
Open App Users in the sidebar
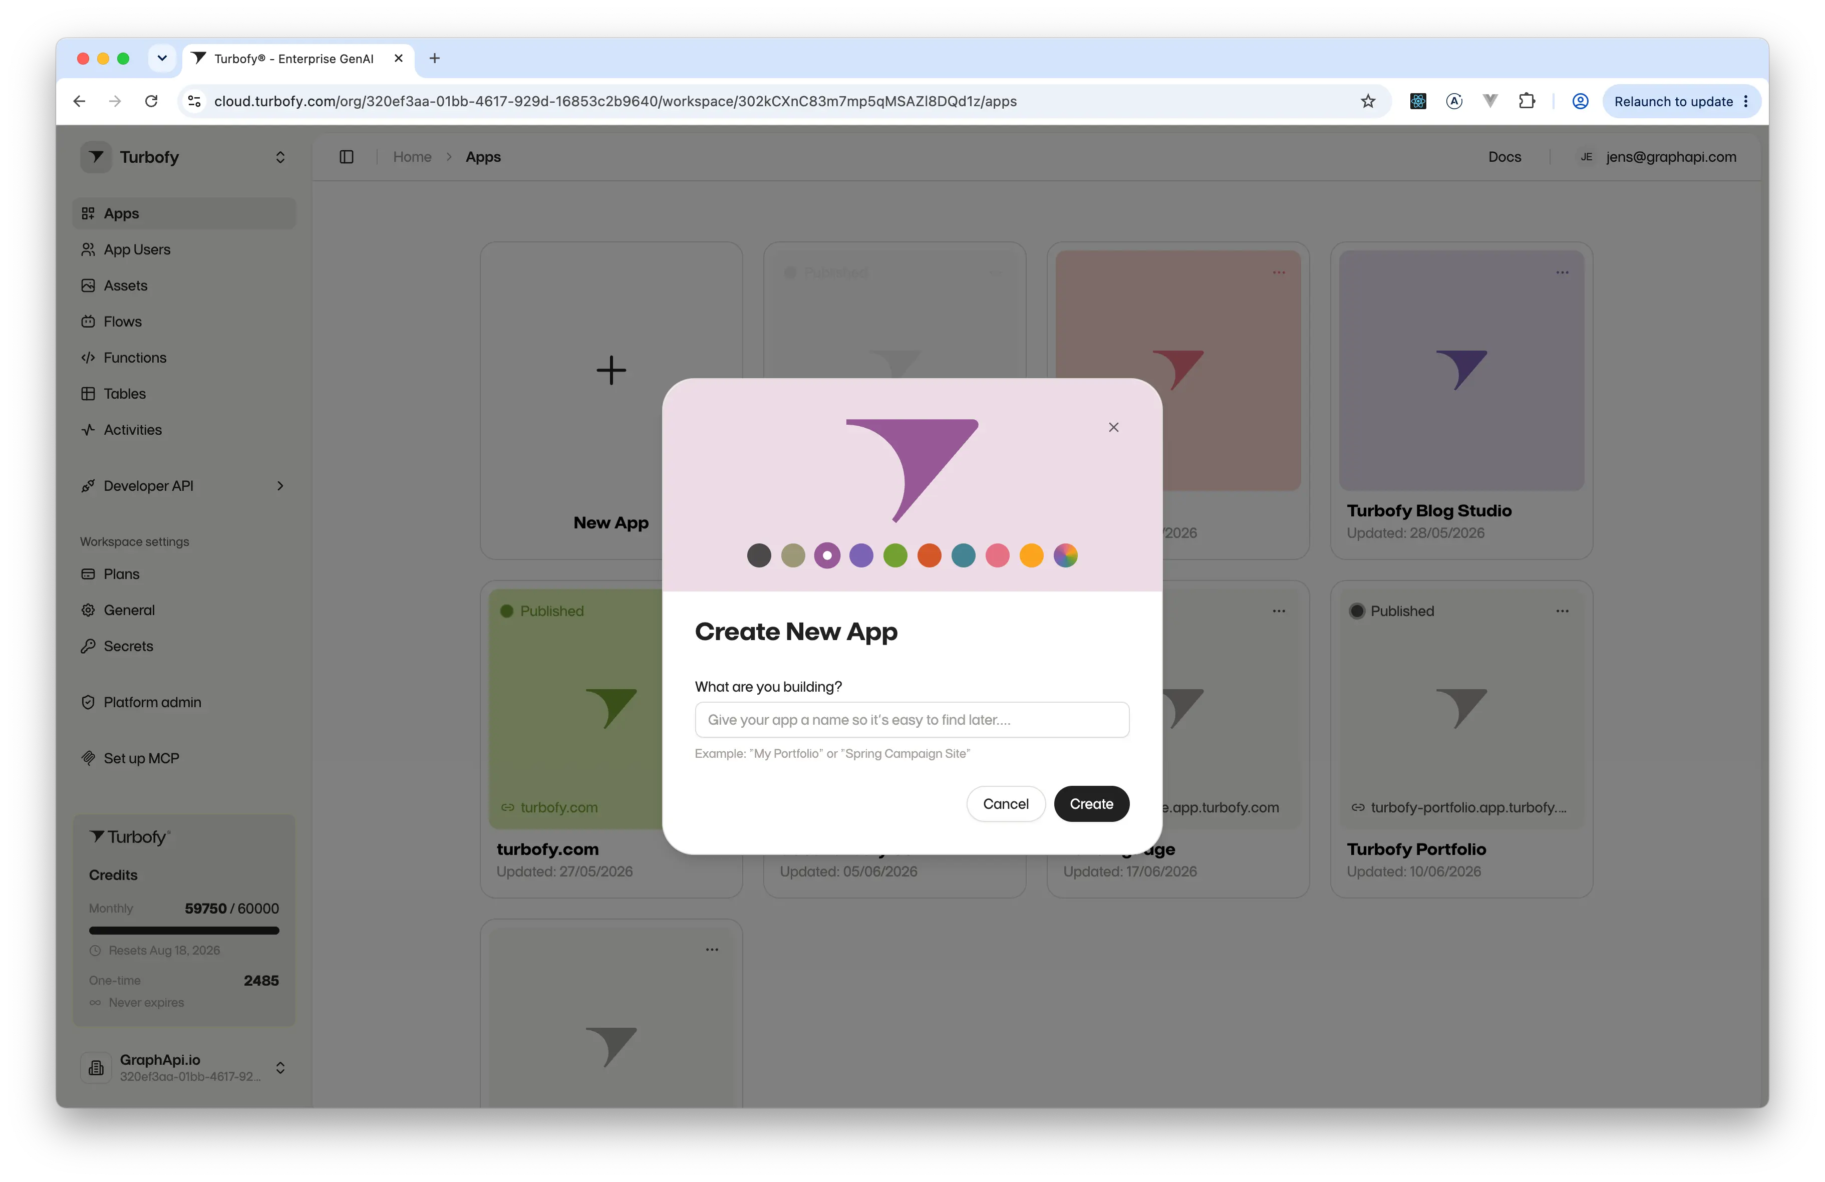click(184, 249)
